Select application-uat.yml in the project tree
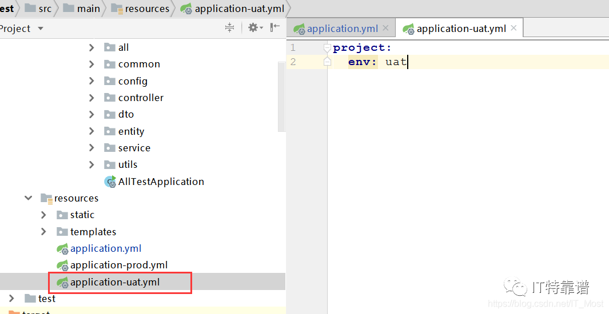Viewport: 609px width, 314px height. pyautogui.click(x=115, y=282)
